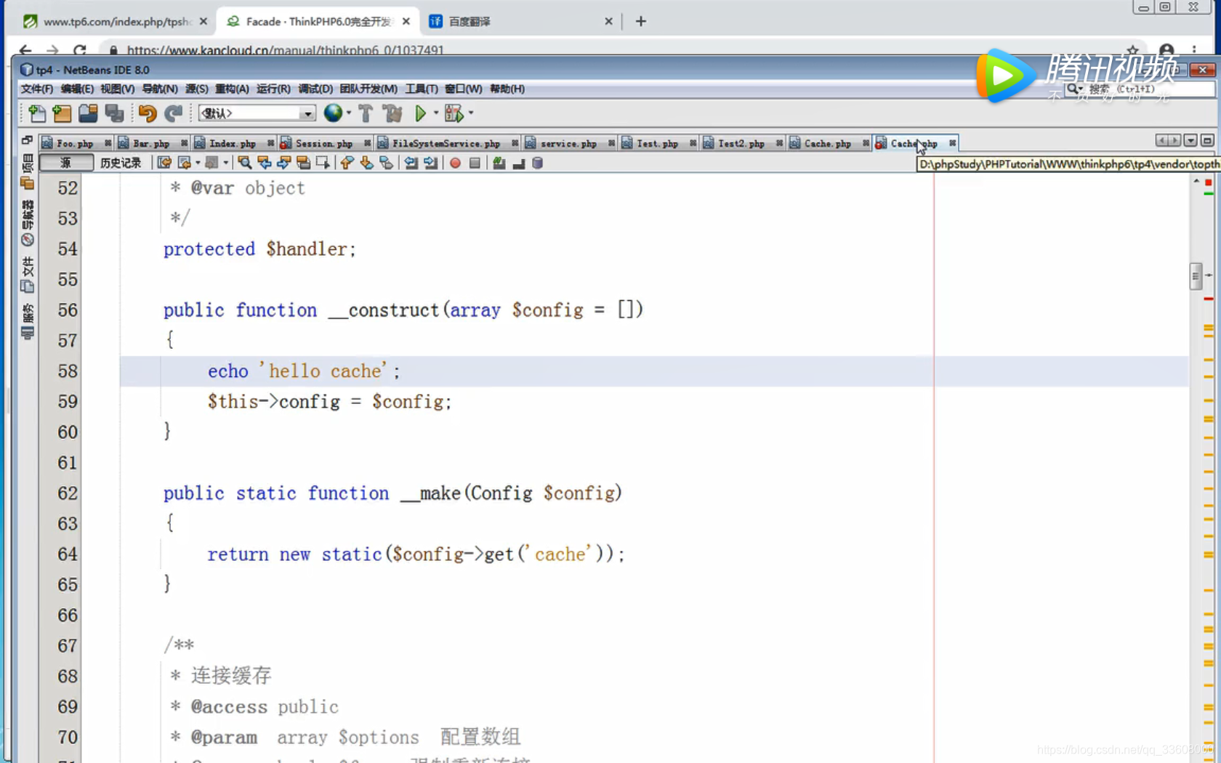Click the Last Edit editor toolbar icon
The image size is (1221, 763).
click(164, 163)
